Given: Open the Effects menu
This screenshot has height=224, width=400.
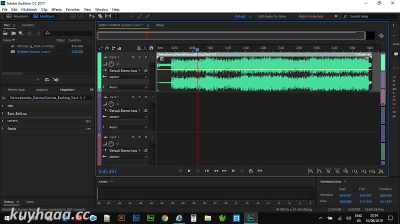Looking at the screenshot, I should 56,9.
